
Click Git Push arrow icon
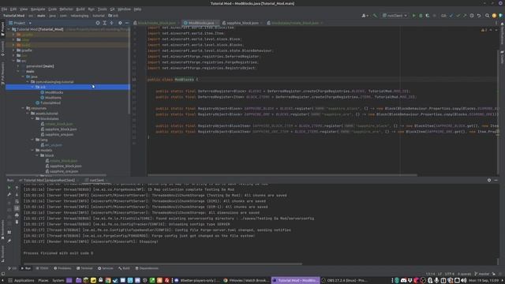[465, 16]
